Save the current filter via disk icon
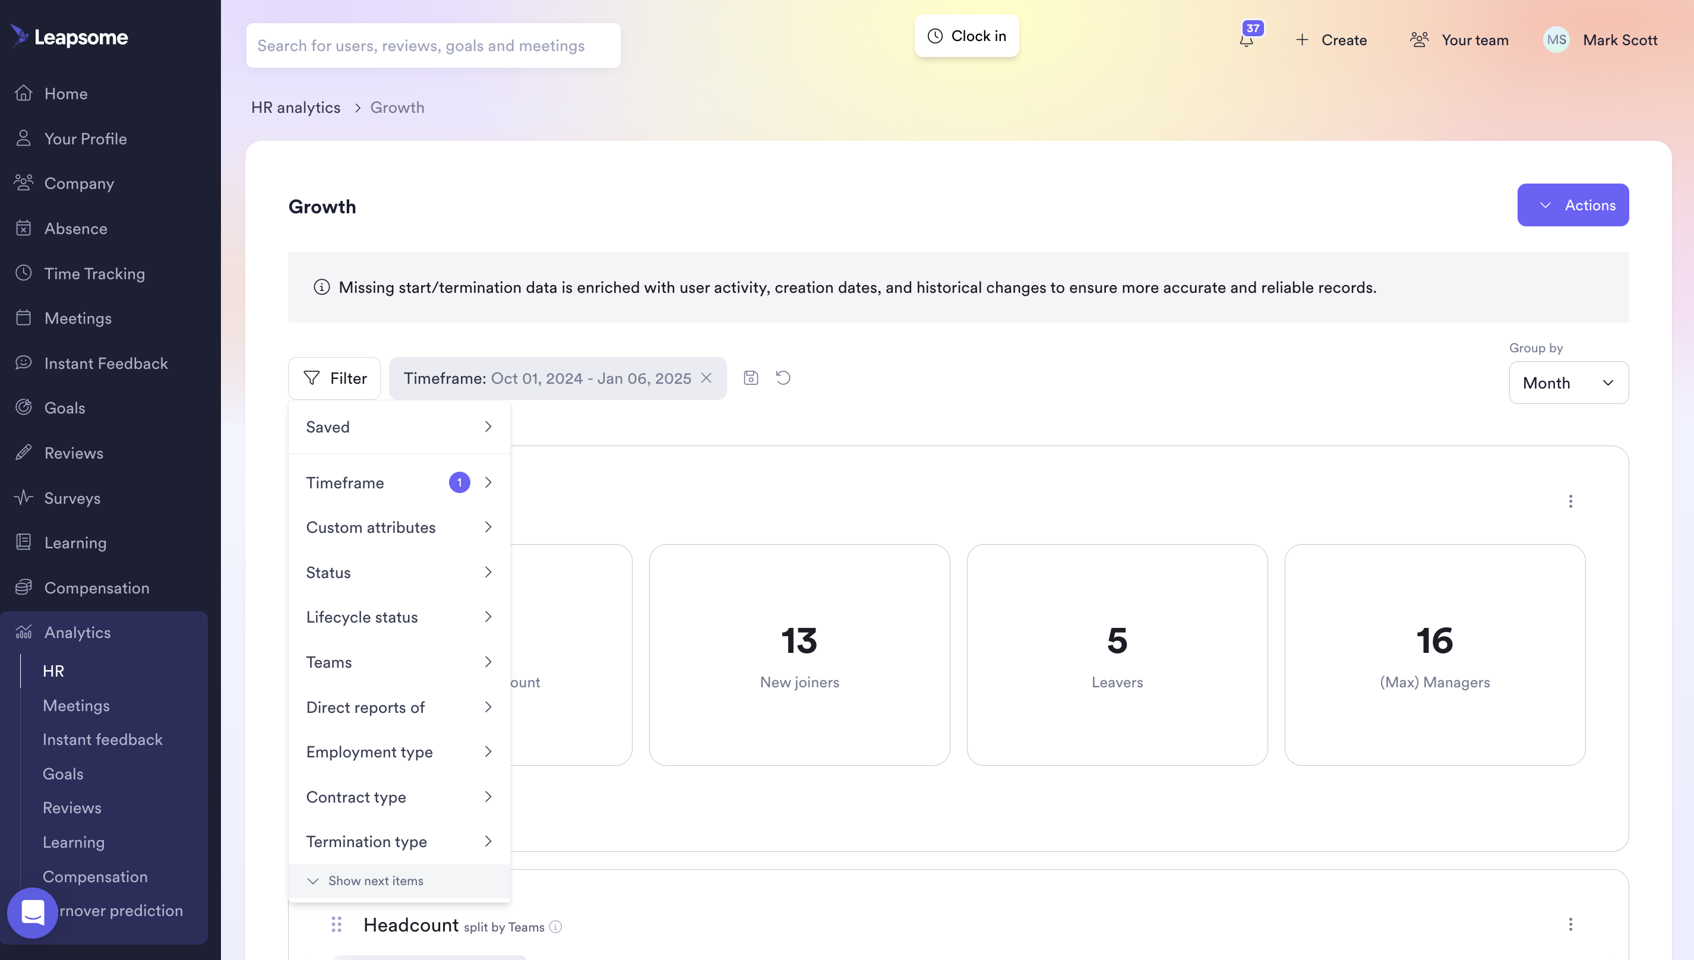 pos(751,378)
